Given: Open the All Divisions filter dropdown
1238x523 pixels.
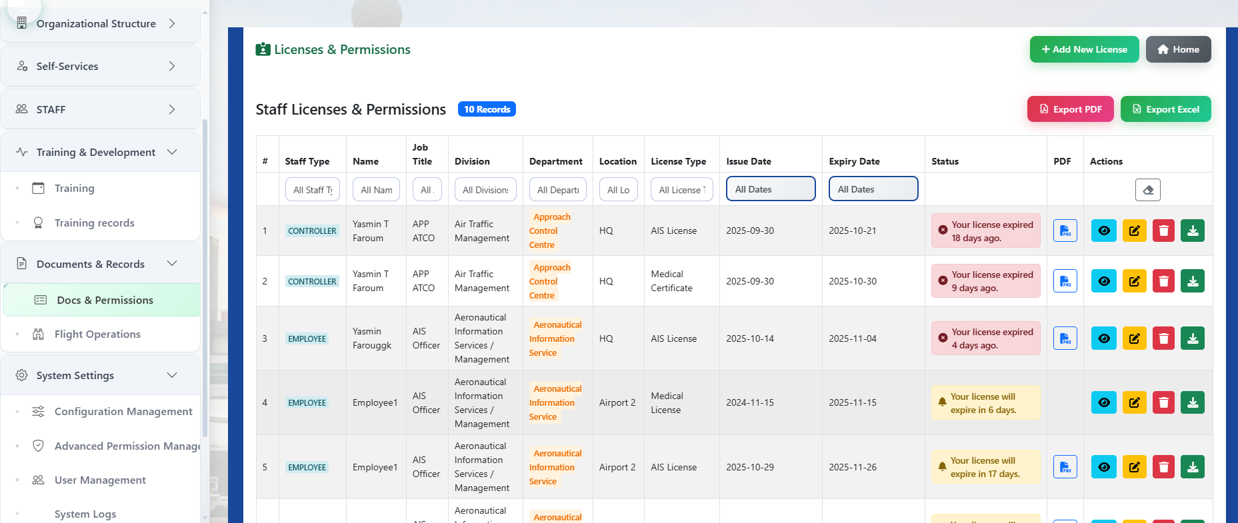Looking at the screenshot, I should click(x=485, y=190).
